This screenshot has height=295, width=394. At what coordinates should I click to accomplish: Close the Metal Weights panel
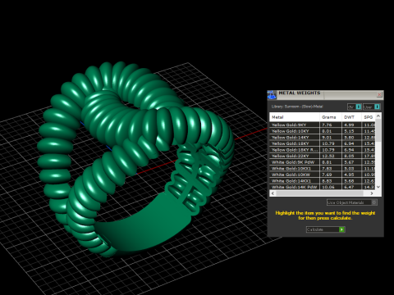(x=379, y=94)
